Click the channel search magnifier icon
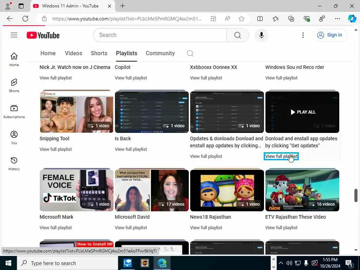Viewport: 360px width, 270px height. 190,53
